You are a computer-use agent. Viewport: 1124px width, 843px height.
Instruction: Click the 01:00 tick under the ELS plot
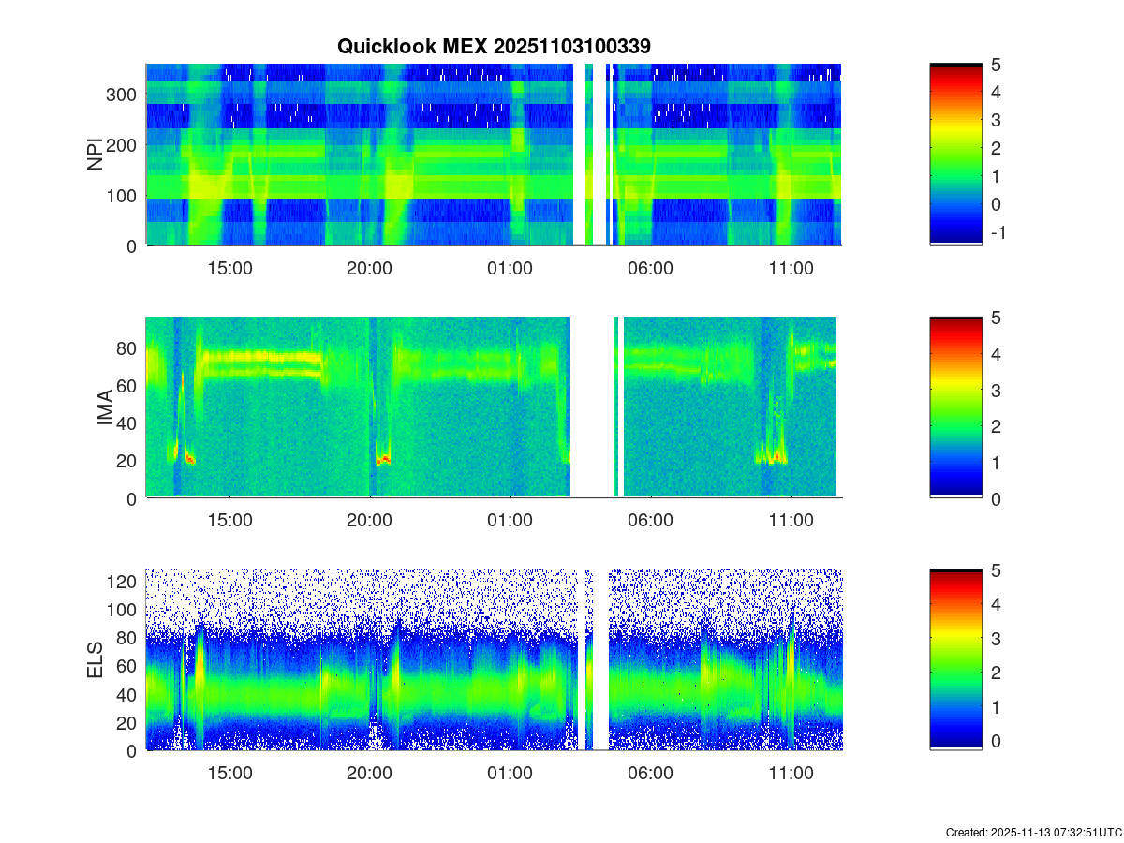[510, 774]
